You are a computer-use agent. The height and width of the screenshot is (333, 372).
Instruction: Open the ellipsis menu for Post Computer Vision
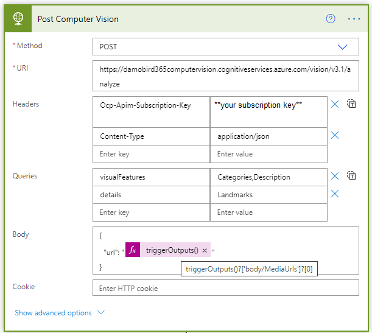pyautogui.click(x=354, y=19)
